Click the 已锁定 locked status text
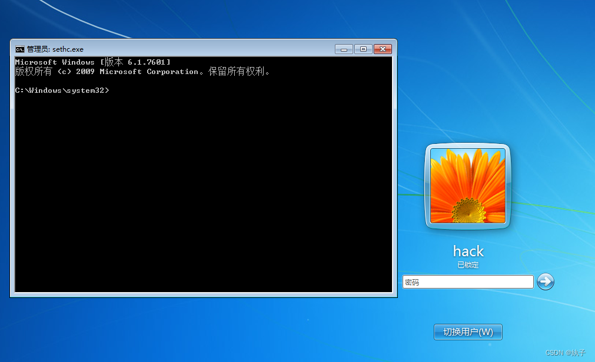Viewport: 595px width, 362px height. 467,264
